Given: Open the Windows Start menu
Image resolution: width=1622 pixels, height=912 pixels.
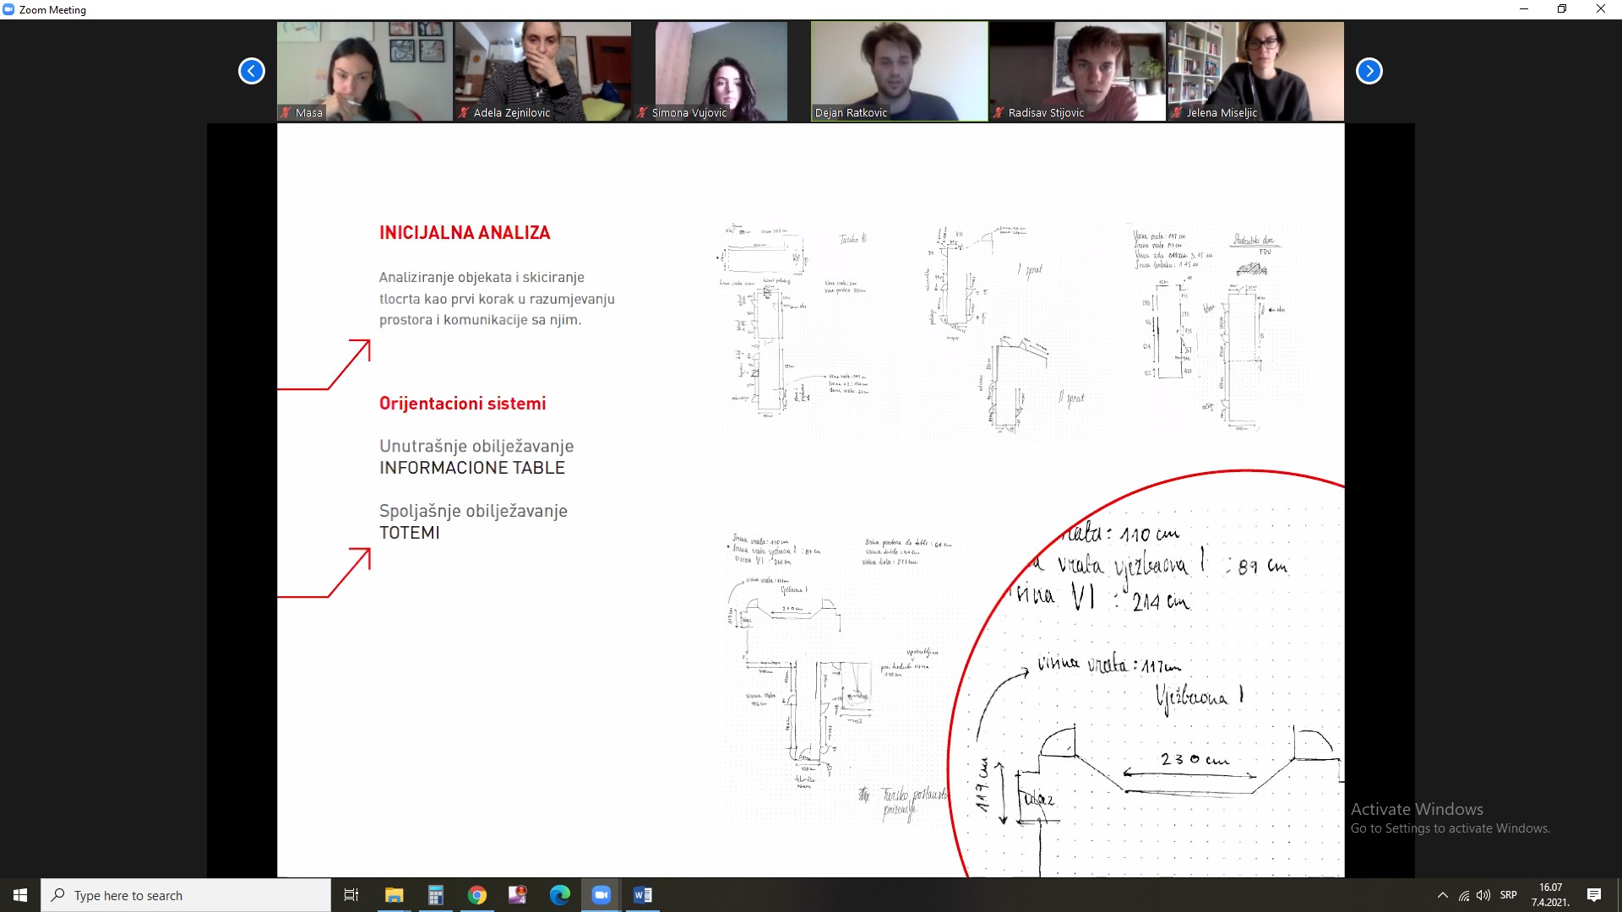Looking at the screenshot, I should (x=20, y=895).
